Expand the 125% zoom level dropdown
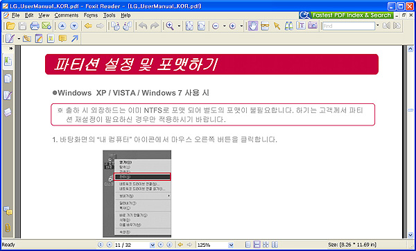 [231, 245]
